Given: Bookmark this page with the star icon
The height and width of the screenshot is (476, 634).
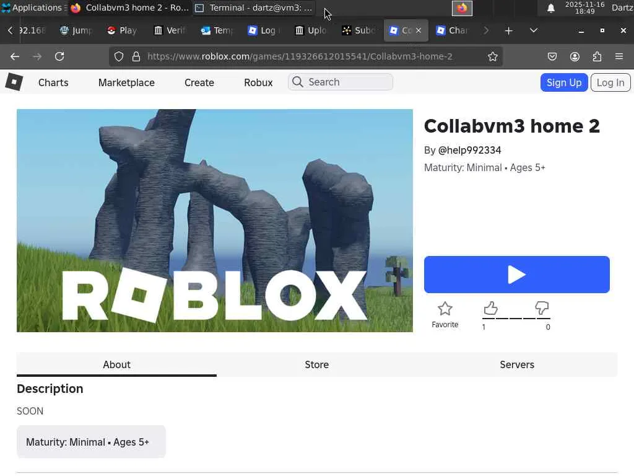Looking at the screenshot, I should 492,56.
